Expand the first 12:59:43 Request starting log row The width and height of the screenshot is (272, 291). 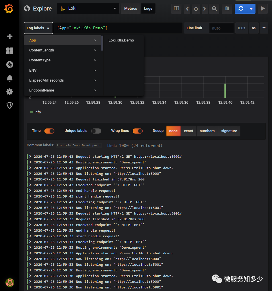[x=30, y=157]
